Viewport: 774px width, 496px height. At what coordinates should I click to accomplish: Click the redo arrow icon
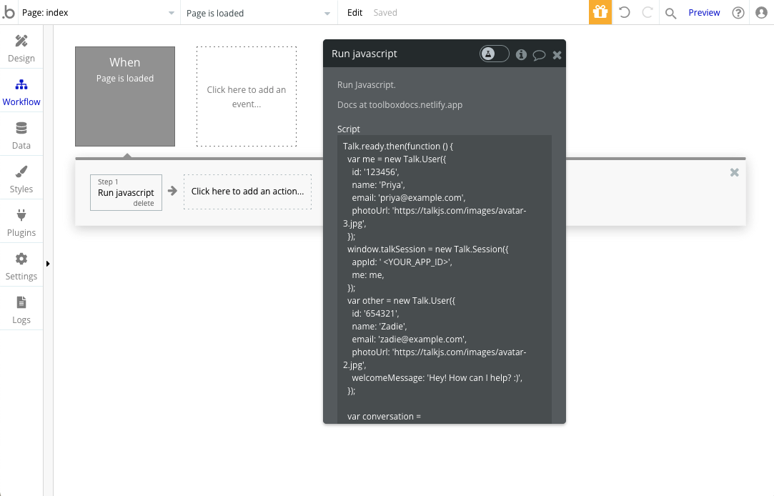point(647,12)
